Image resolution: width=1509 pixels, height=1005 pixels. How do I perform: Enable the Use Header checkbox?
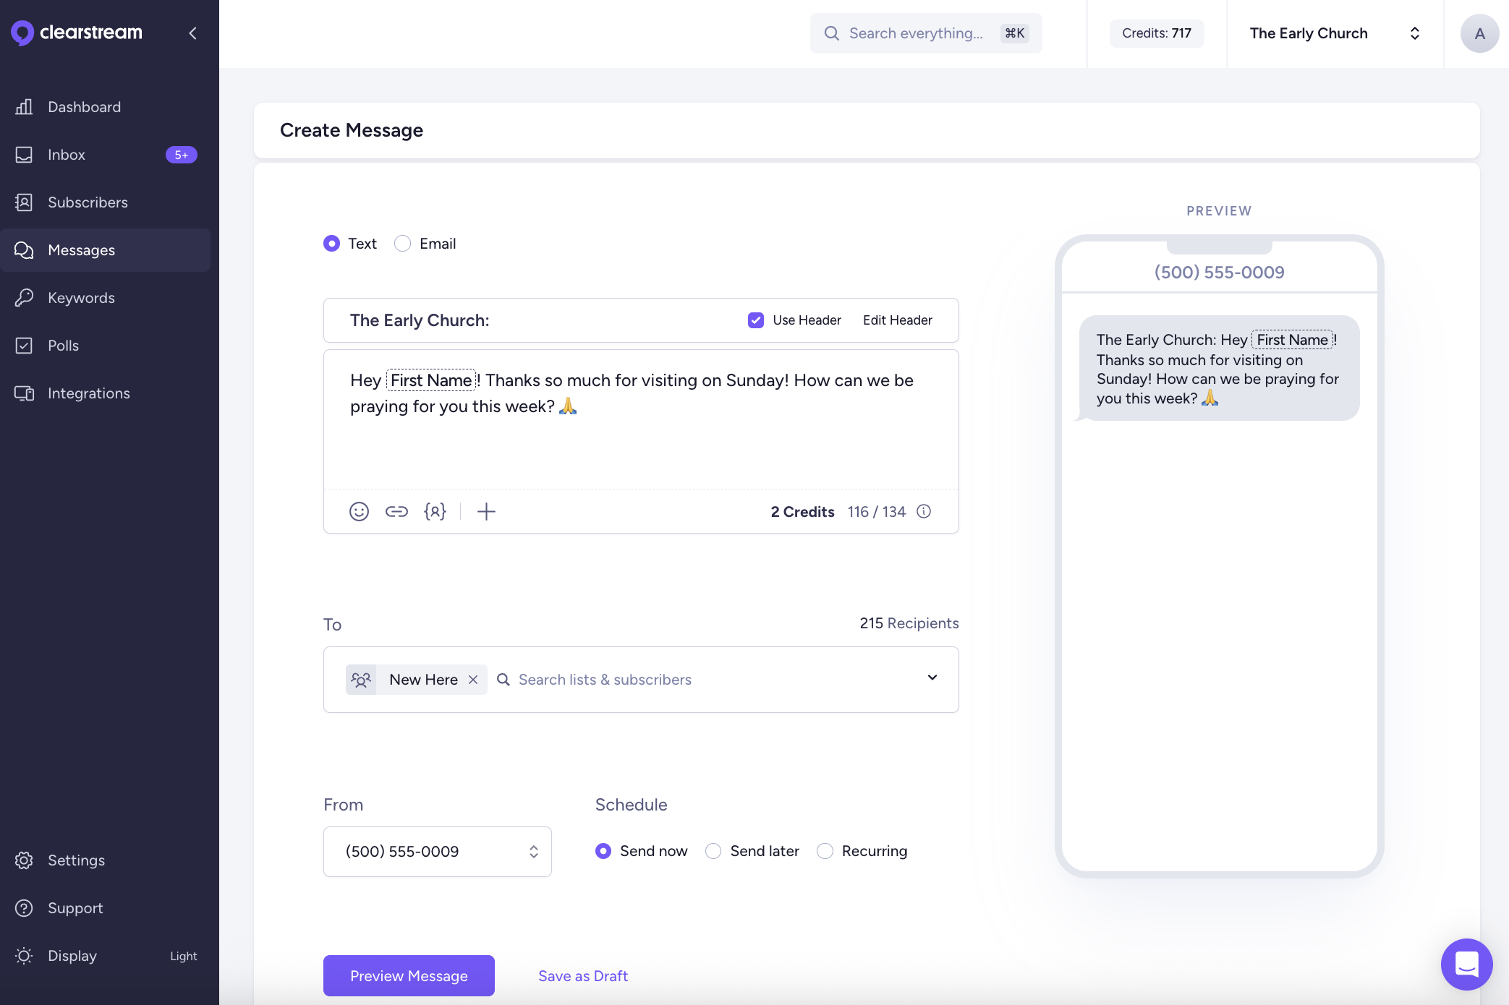[755, 320]
